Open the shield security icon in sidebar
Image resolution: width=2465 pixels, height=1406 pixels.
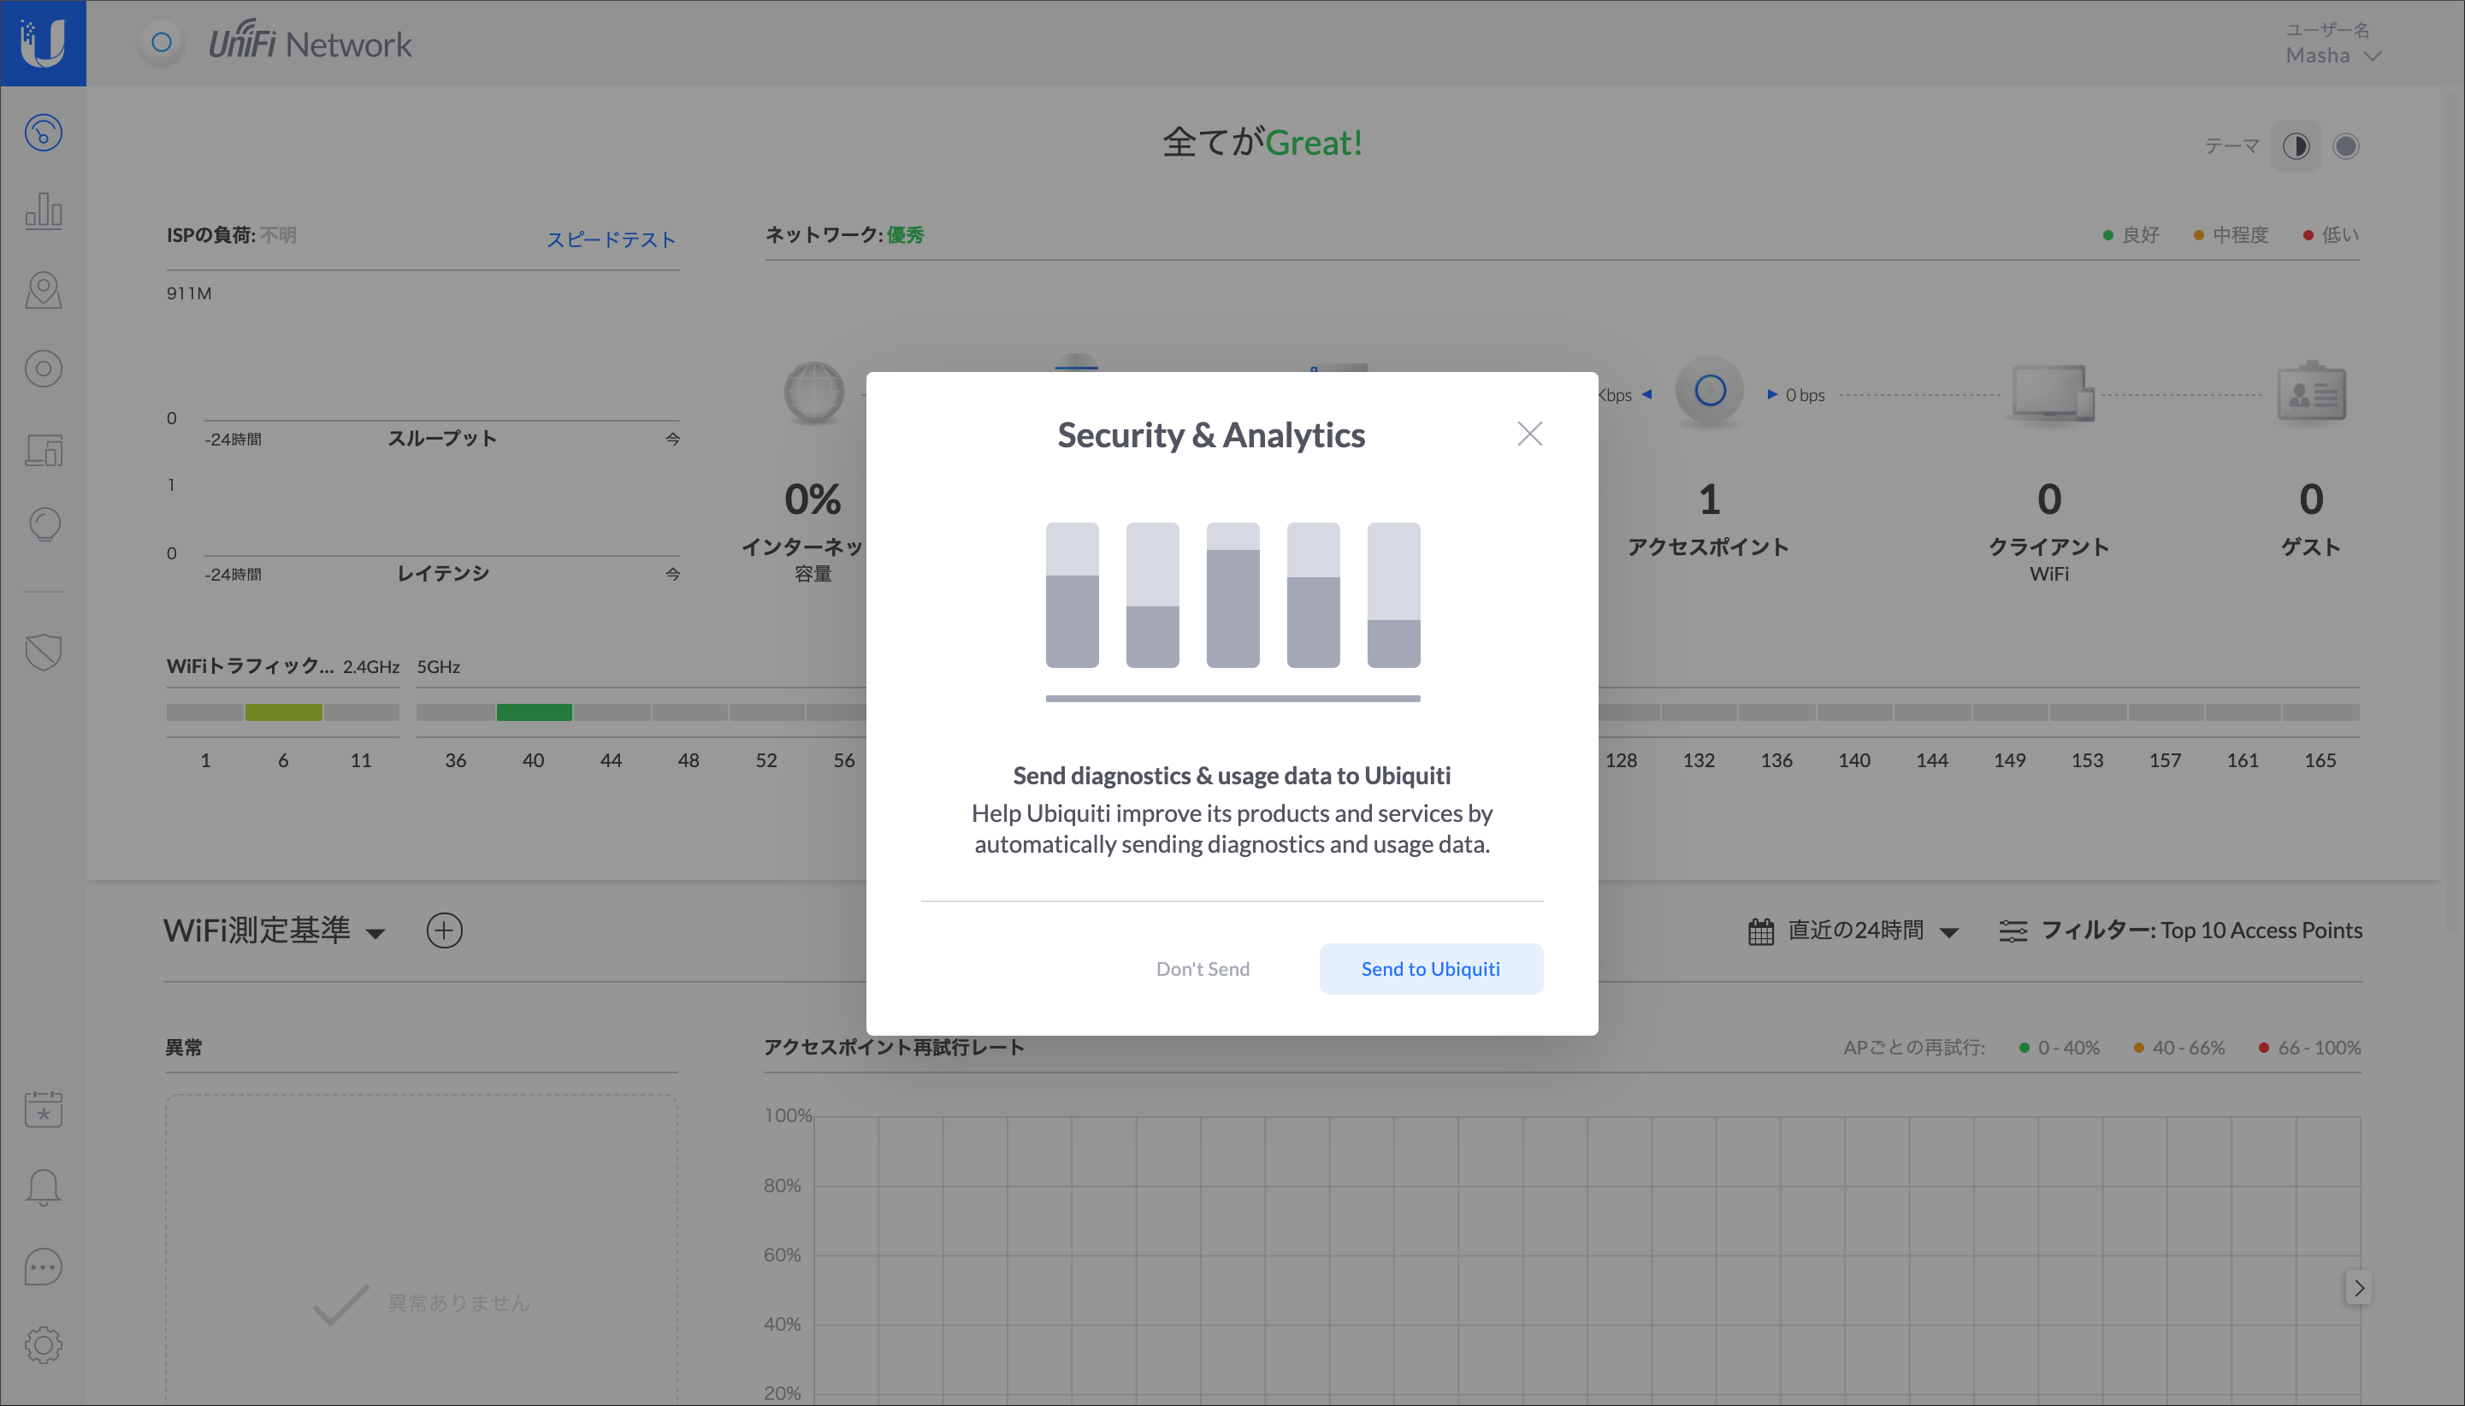coord(44,652)
